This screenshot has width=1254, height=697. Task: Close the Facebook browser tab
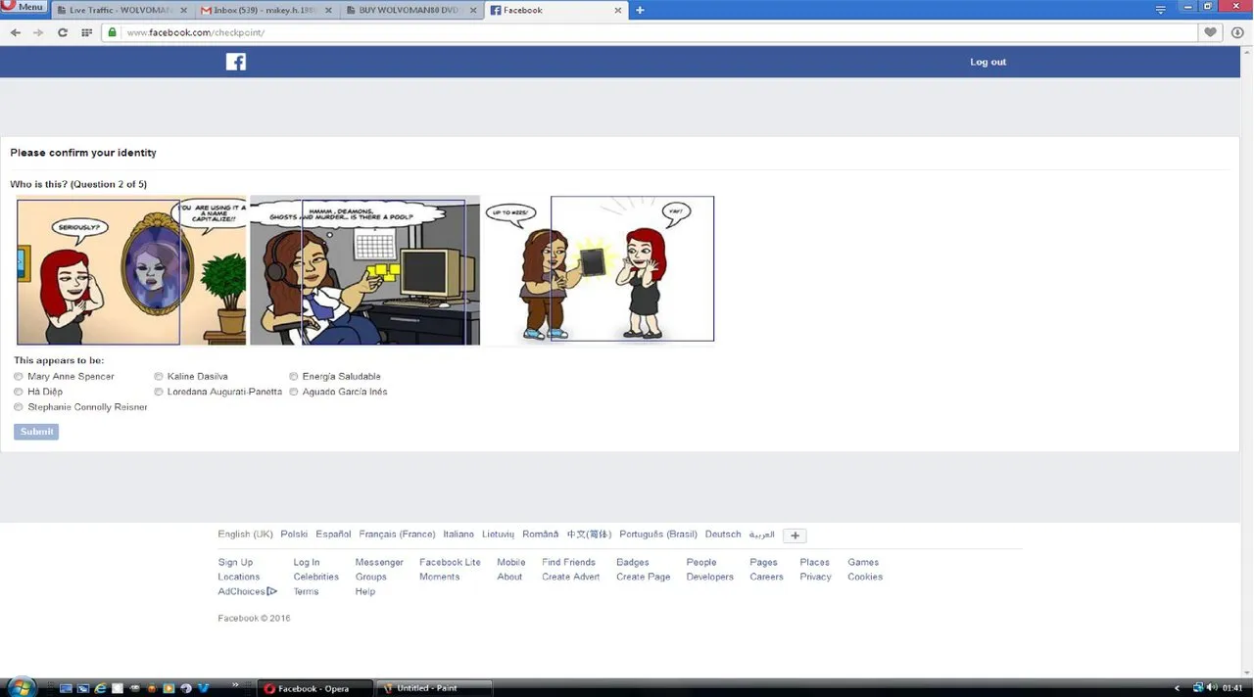tap(617, 10)
